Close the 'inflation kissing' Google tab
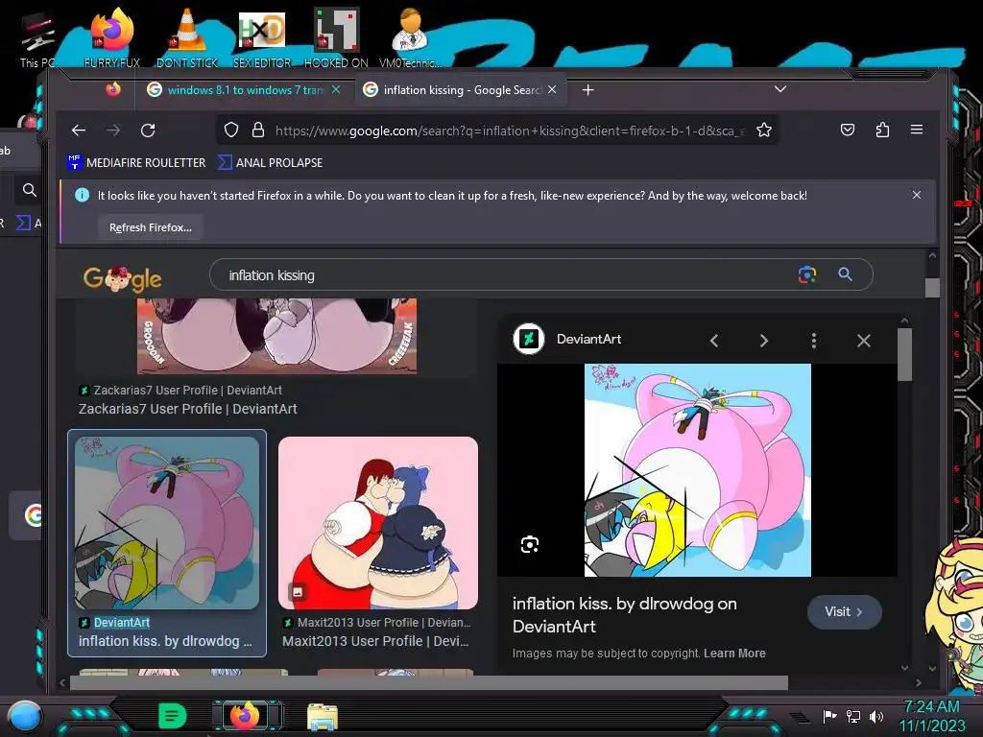This screenshot has height=737, width=983. [x=552, y=89]
